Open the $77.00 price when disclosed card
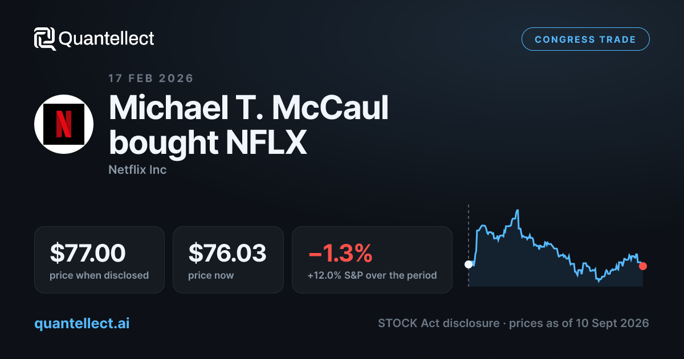 [x=99, y=260]
